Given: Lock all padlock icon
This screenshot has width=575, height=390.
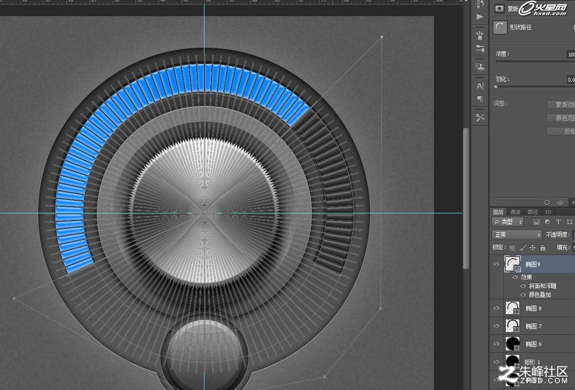Looking at the screenshot, I should (543, 248).
